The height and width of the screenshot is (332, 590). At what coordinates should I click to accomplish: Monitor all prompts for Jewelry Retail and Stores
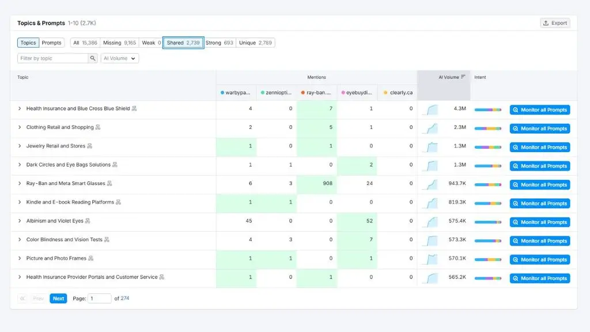click(x=540, y=147)
